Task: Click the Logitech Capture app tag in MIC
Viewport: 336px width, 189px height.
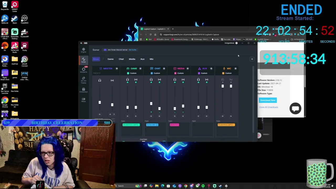Action: pos(226,125)
